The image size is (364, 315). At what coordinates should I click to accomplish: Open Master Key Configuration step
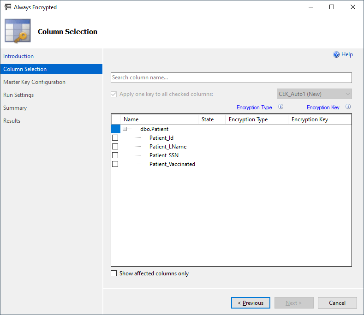[x=34, y=82]
